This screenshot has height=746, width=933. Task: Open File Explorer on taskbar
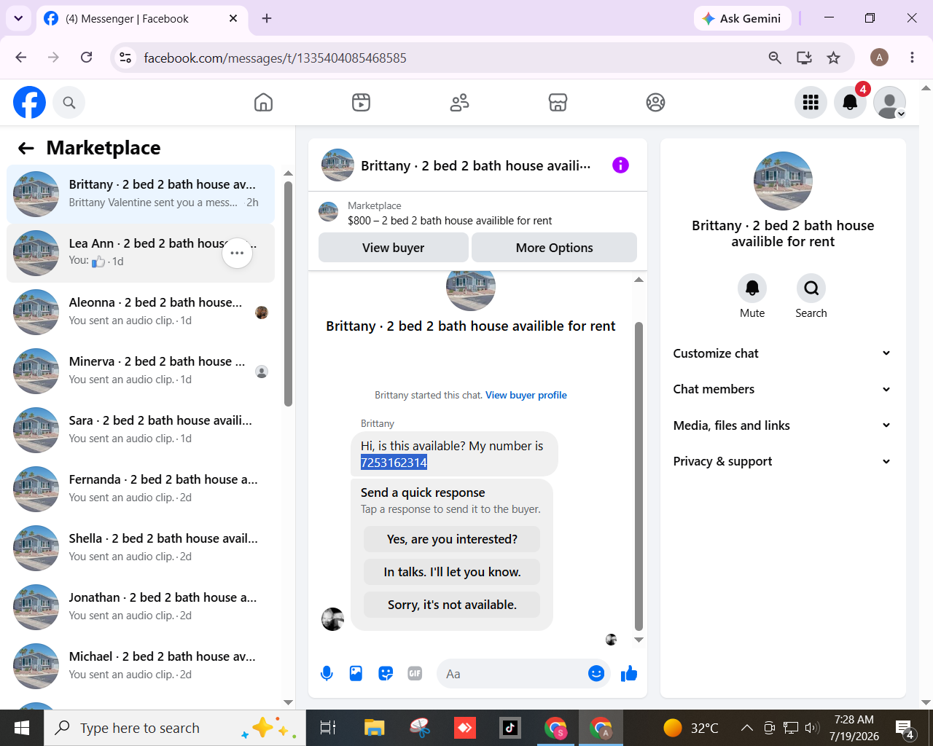[x=375, y=728]
